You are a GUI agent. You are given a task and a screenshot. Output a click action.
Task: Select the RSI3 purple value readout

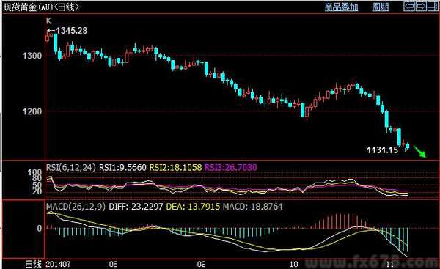(x=231, y=167)
